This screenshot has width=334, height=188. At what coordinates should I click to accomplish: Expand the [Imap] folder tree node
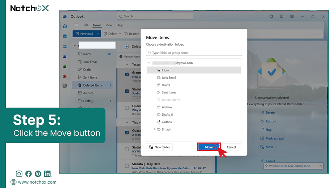(155, 129)
